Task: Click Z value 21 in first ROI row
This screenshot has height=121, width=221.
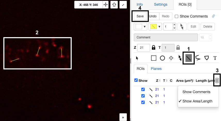Action: [157, 90]
